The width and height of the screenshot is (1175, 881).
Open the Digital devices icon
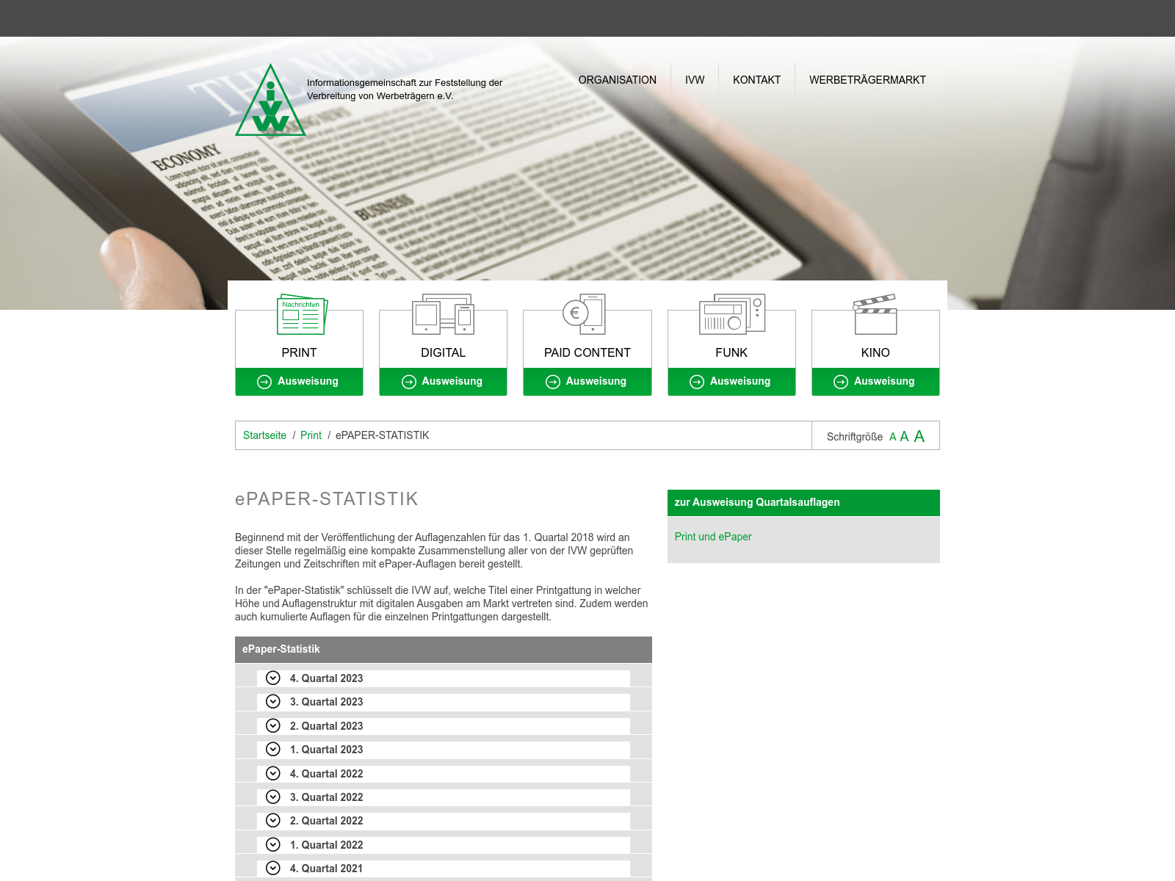[x=443, y=315]
